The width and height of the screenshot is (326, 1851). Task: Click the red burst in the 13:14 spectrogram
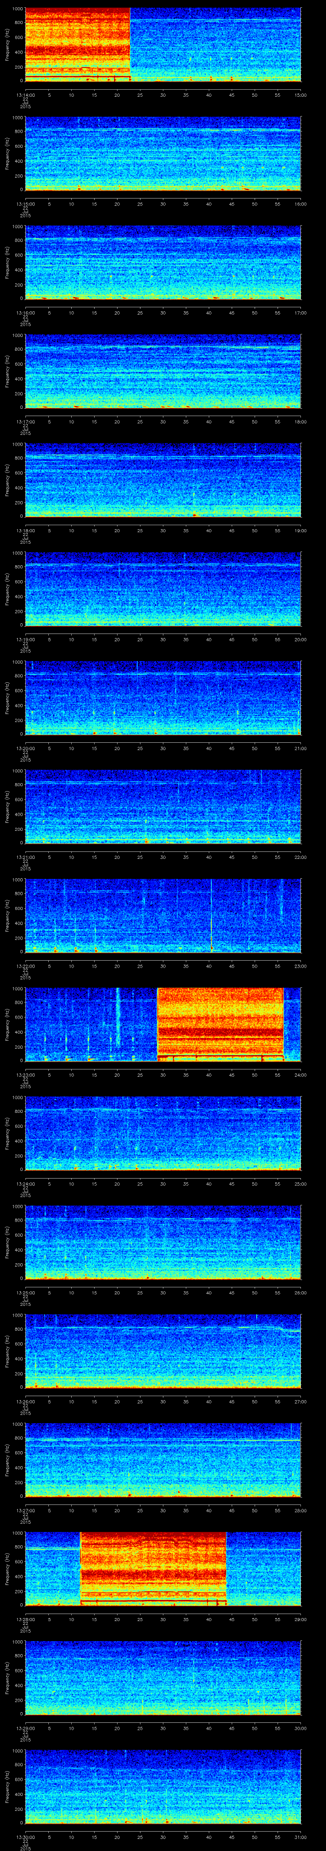tap(77, 45)
